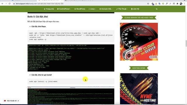Click the sudo apt install jitsi-meet code
The image size is (187, 105).
(43, 82)
